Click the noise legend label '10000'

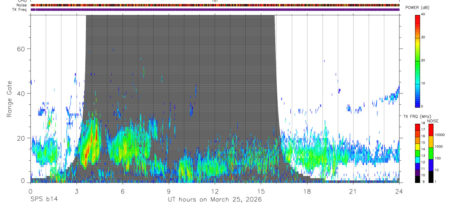pyautogui.click(x=441, y=135)
